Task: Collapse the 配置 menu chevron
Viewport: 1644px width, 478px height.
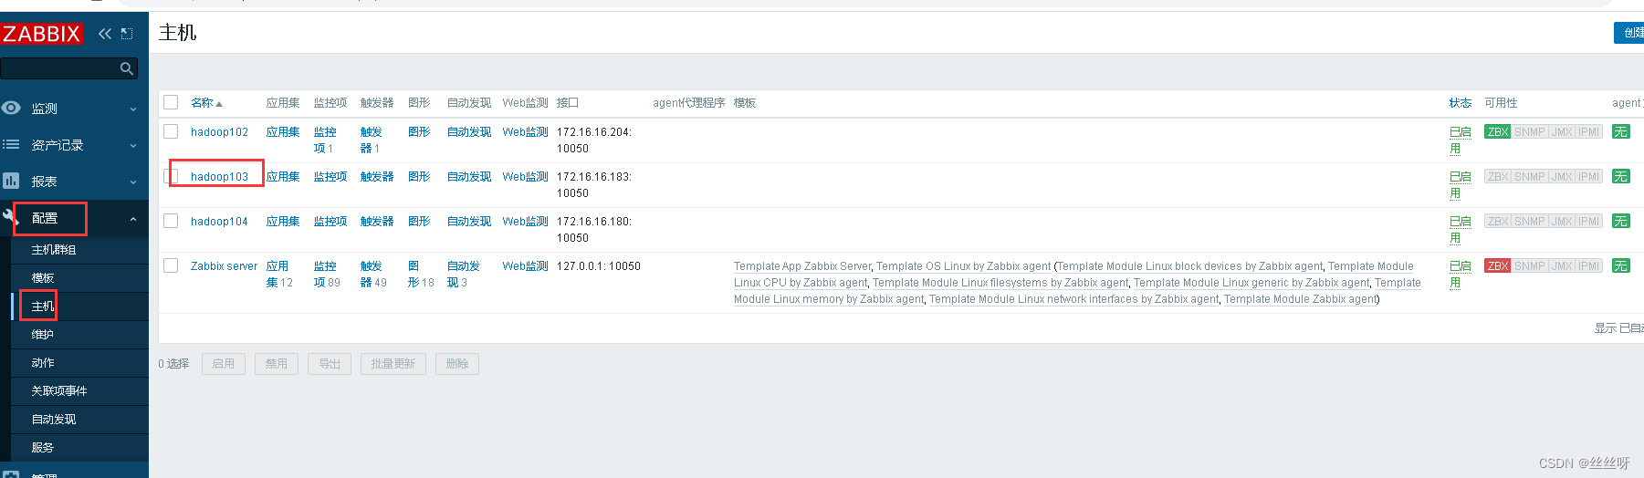Action: pyautogui.click(x=133, y=219)
